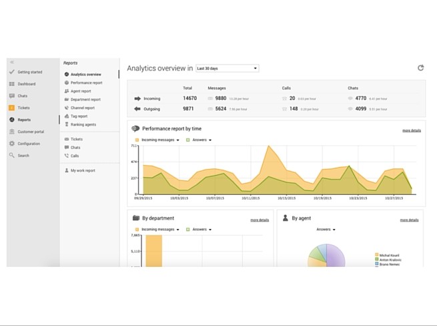Click green Answers swatch in time chart
Screen dimensions: 437x326
click(188, 140)
